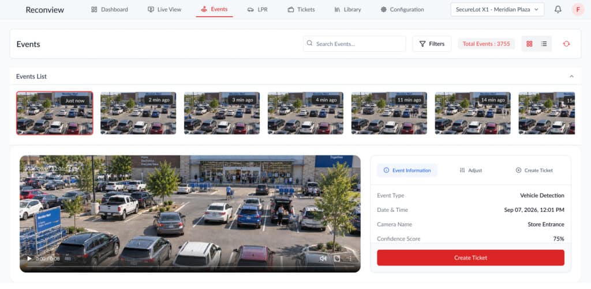Screen dimensions: 591x289
Task: Click the Tickets icon
Action: 291,10
